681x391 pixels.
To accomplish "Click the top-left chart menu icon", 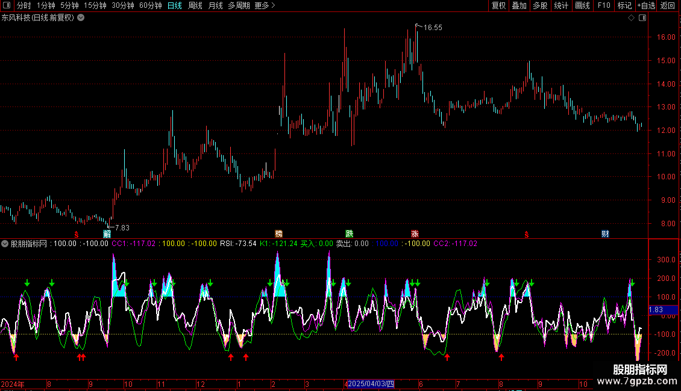I will tap(5, 5).
